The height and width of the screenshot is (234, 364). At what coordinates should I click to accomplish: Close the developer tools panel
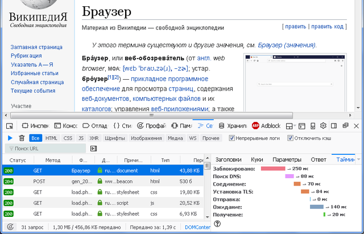click(x=356, y=126)
